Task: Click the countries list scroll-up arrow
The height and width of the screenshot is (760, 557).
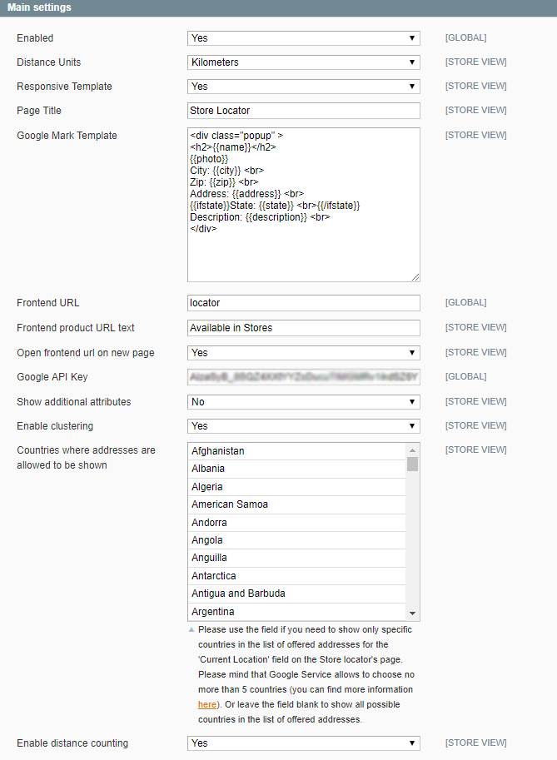Action: click(412, 450)
